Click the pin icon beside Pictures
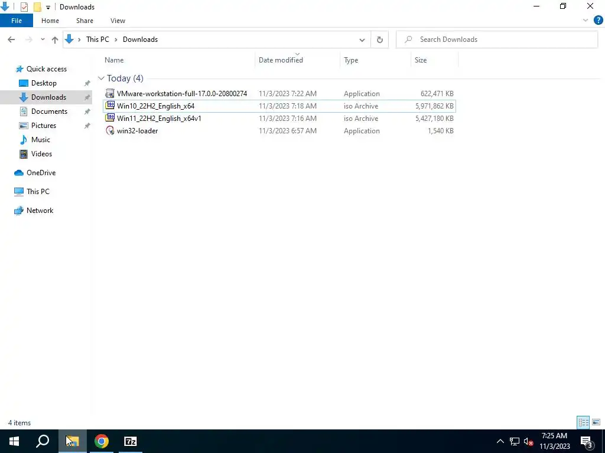The height and width of the screenshot is (453, 605). coord(87,126)
